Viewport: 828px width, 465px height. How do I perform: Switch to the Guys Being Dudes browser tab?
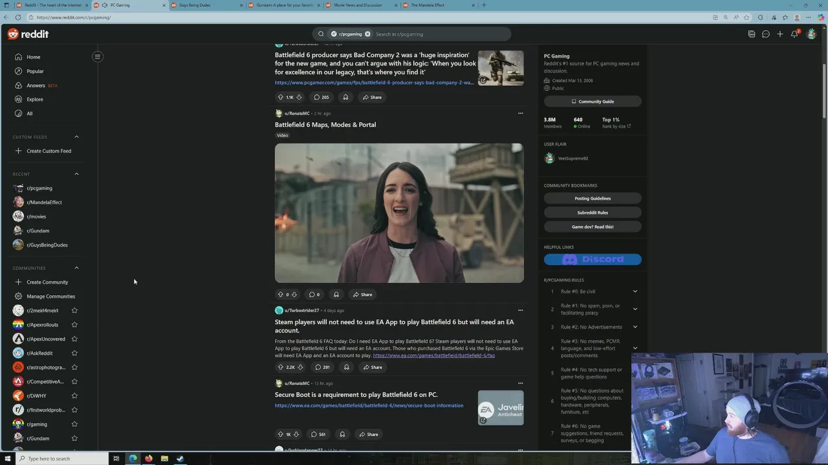tap(207, 5)
